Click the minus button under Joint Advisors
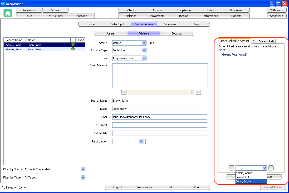 point(124,92)
